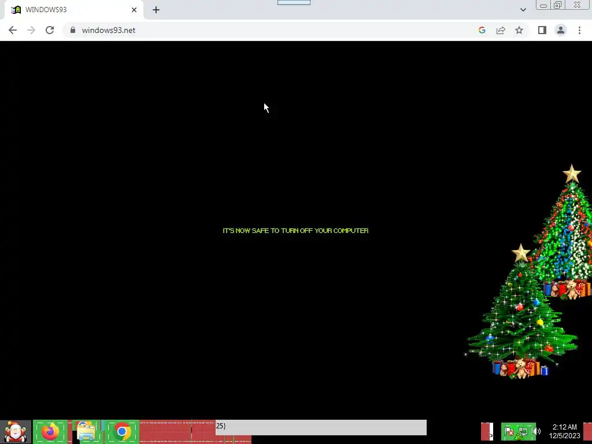Viewport: 592px width, 444px height.
Task: Click the forward navigation arrow
Action: 31,30
